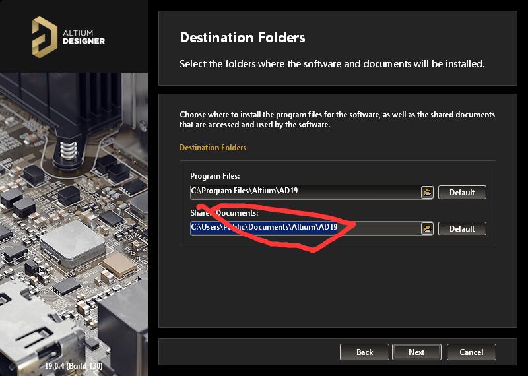Go to previous step with Back
Screen dimensions: 528x376
[x=364, y=352]
